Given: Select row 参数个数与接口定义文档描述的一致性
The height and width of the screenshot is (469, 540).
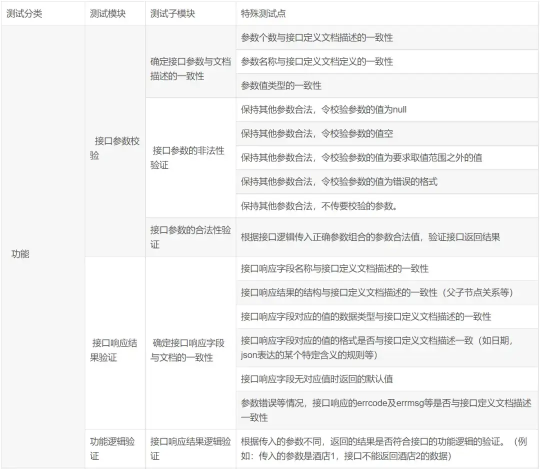Looking at the screenshot, I should (387, 37).
